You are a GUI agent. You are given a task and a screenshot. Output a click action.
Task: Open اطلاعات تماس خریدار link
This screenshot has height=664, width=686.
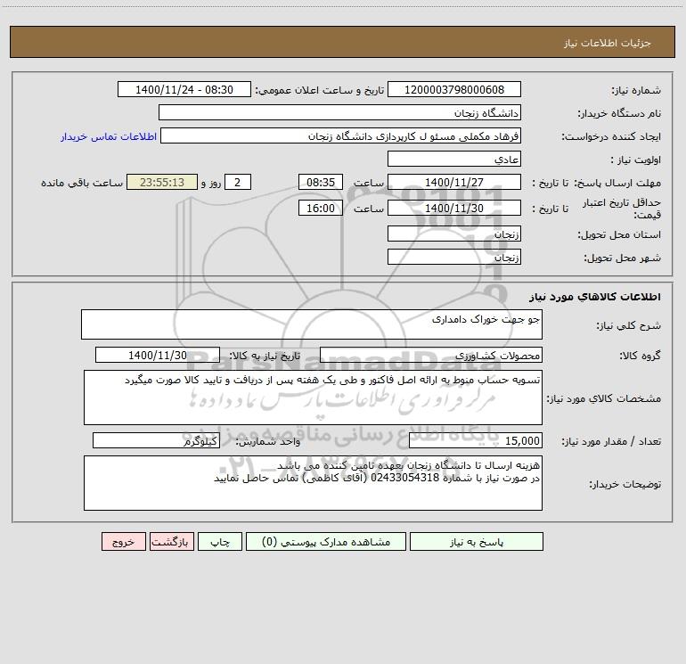[x=109, y=136]
